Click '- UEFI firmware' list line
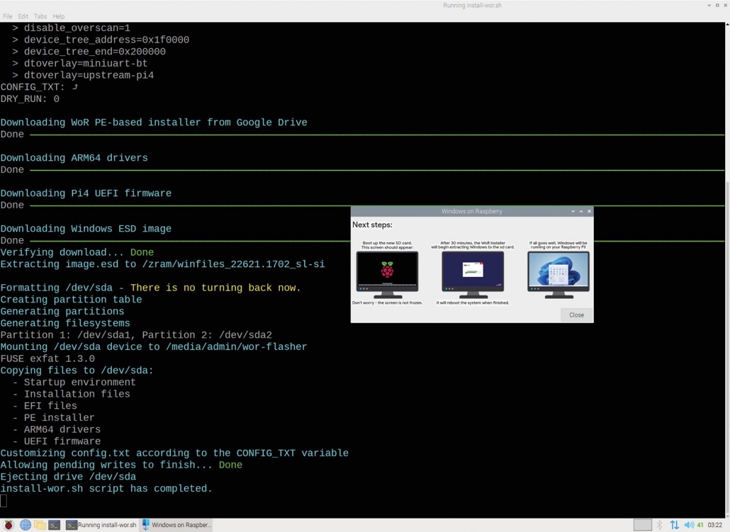 [x=57, y=441]
